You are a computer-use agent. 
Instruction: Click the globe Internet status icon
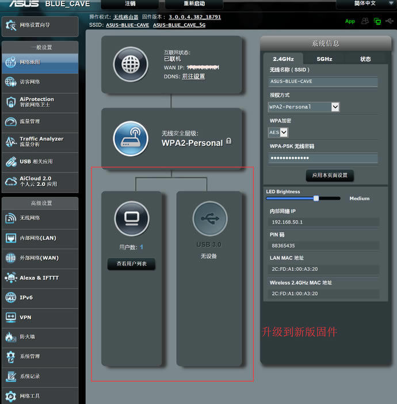tap(131, 64)
